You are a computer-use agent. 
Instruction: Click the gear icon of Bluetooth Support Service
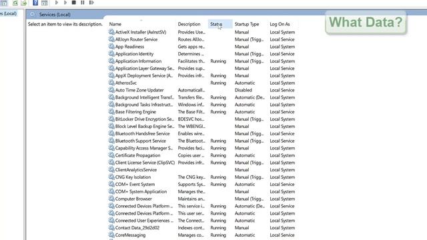click(x=111, y=141)
